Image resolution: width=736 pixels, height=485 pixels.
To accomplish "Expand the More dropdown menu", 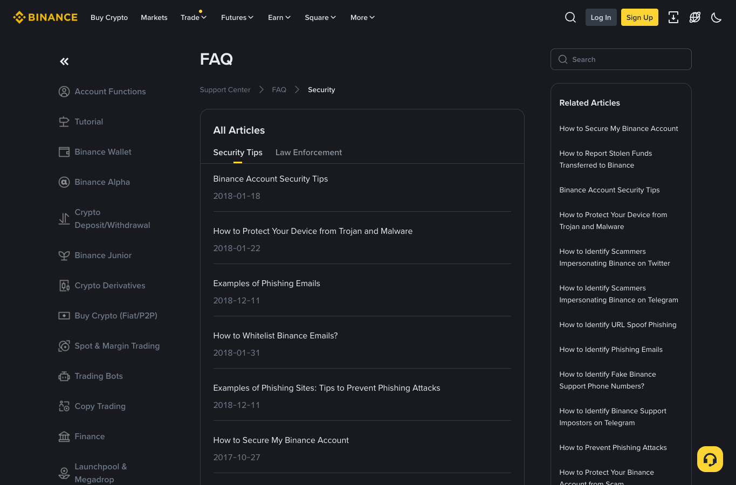I will pos(362,17).
